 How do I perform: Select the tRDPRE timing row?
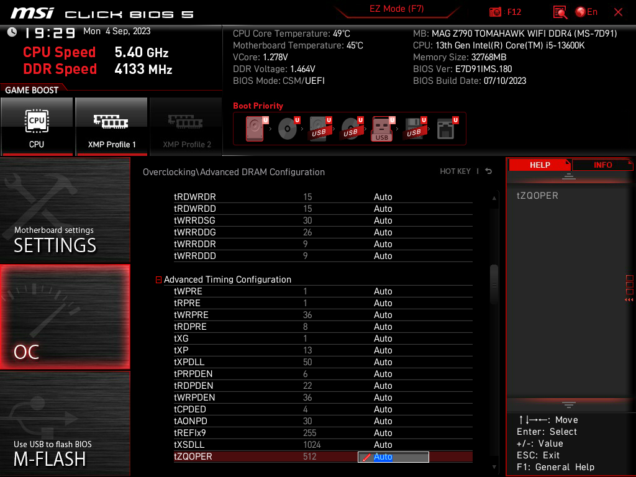coord(323,327)
